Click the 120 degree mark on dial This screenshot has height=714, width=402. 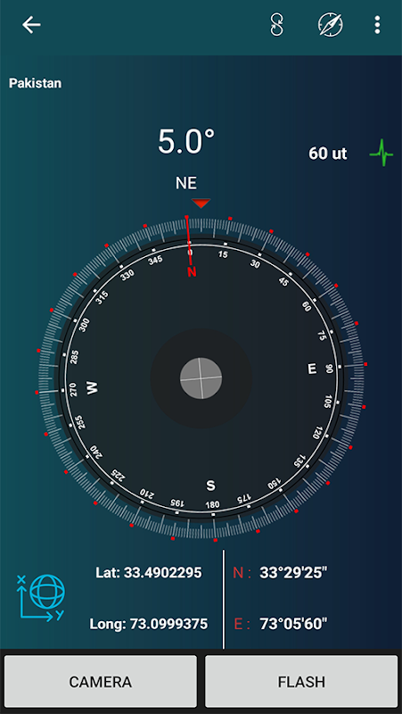click(x=318, y=433)
